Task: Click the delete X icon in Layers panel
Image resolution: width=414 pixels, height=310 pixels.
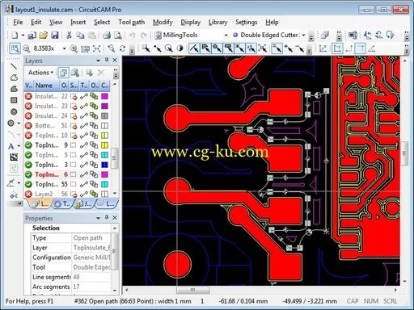Action: click(101, 73)
